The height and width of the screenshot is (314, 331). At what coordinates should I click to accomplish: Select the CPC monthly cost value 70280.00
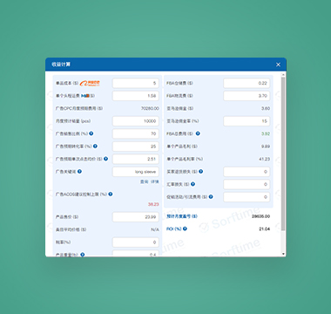(150, 108)
